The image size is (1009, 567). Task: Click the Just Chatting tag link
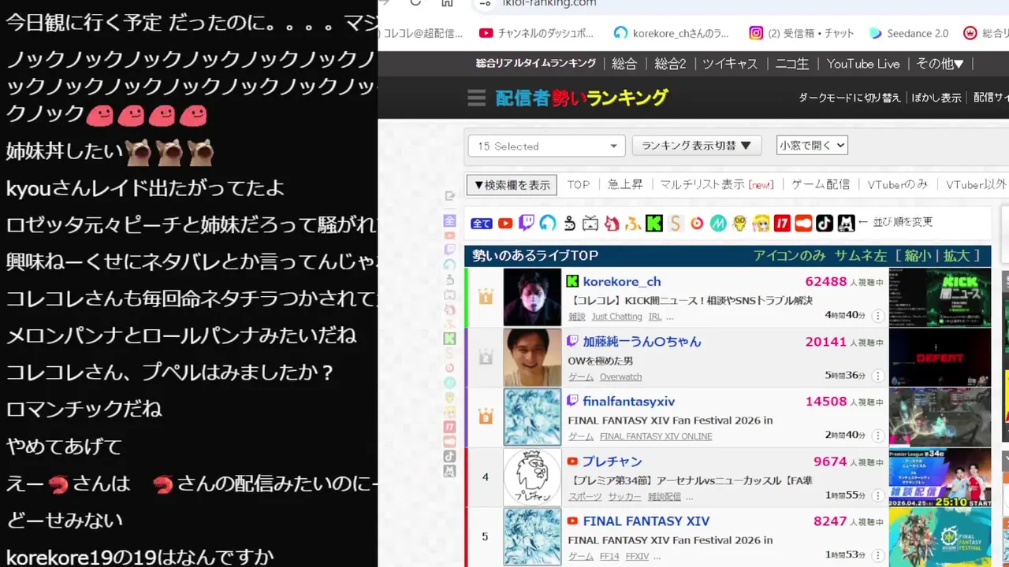tap(616, 317)
